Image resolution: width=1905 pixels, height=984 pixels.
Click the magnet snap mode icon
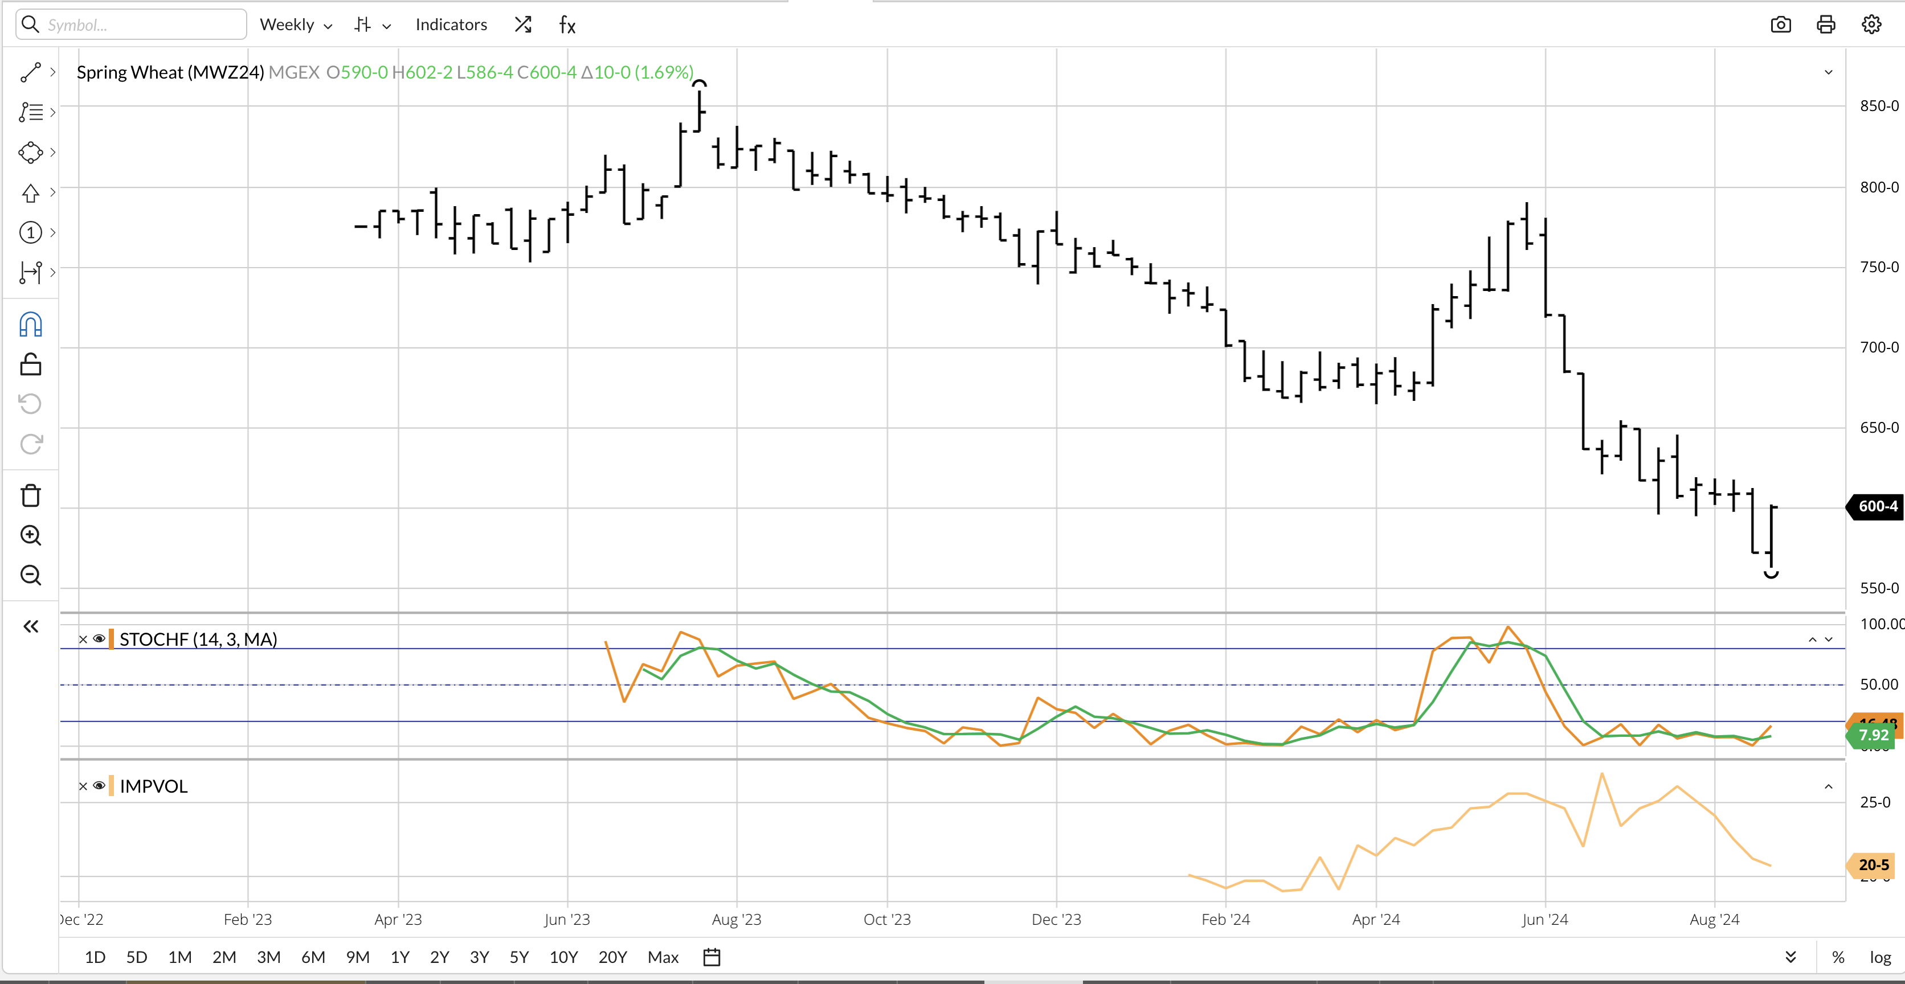coord(30,325)
